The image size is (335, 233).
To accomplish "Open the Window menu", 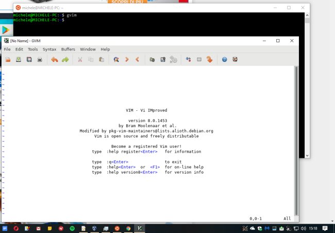I will coord(88,49).
